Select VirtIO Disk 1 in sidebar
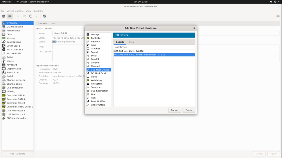Image resolution: width=282 pixels, height=158 pixels. point(18,46)
